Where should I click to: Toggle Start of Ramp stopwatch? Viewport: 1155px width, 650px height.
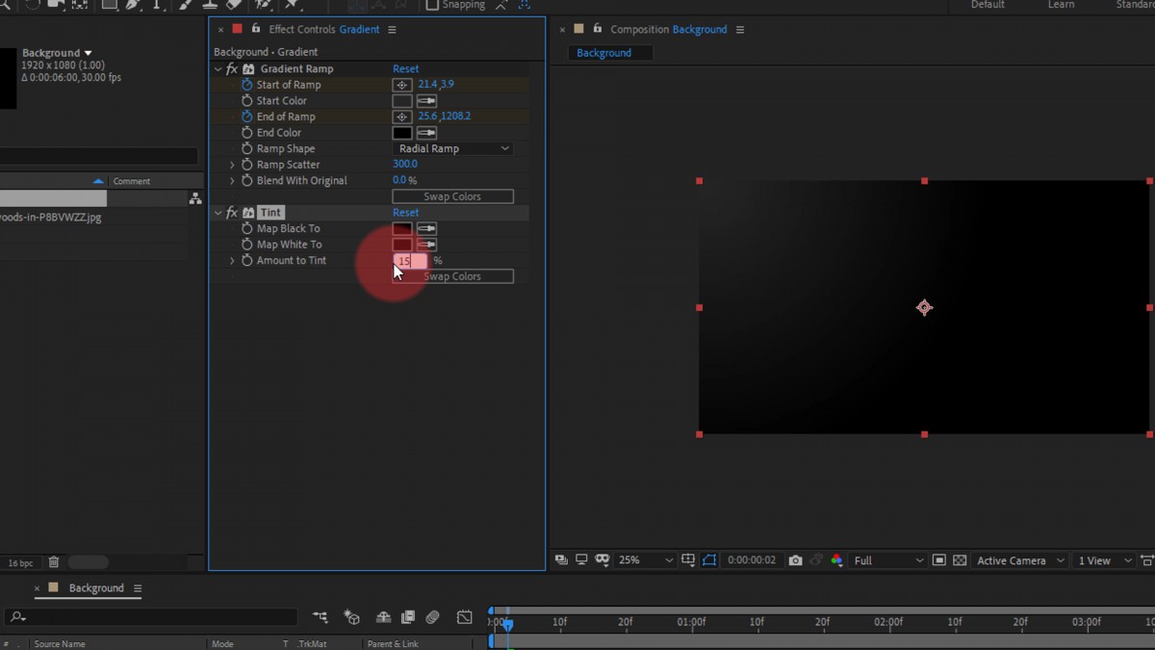(x=246, y=85)
